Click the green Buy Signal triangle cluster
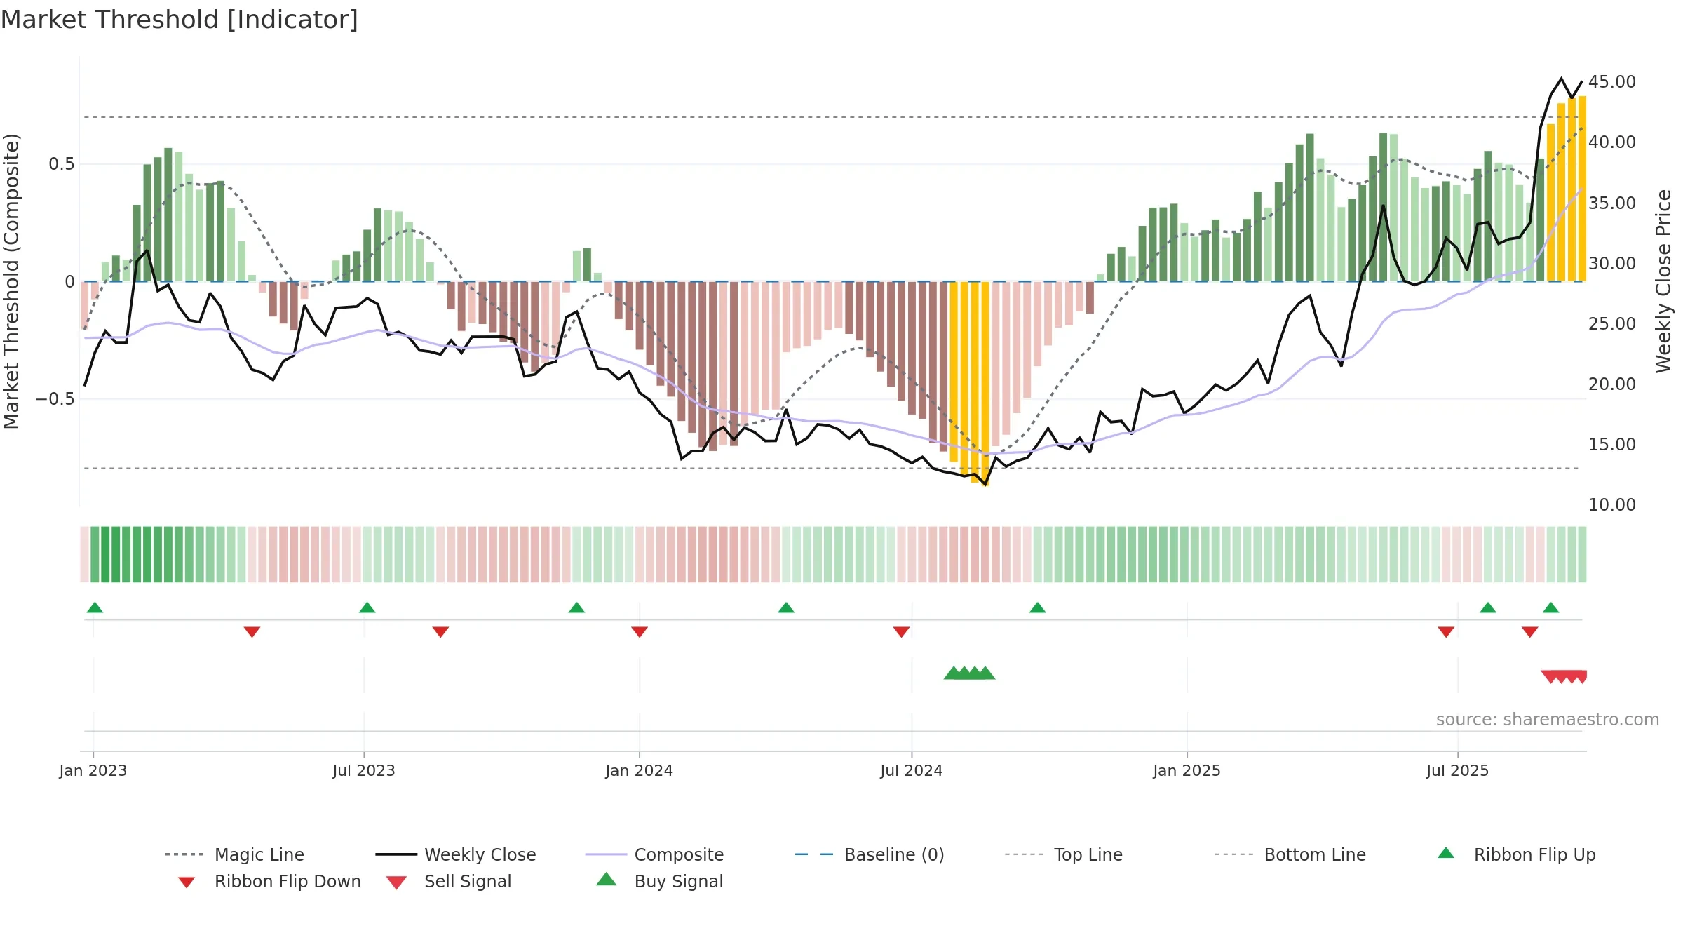This screenshot has height=947, width=1683. coord(969,673)
